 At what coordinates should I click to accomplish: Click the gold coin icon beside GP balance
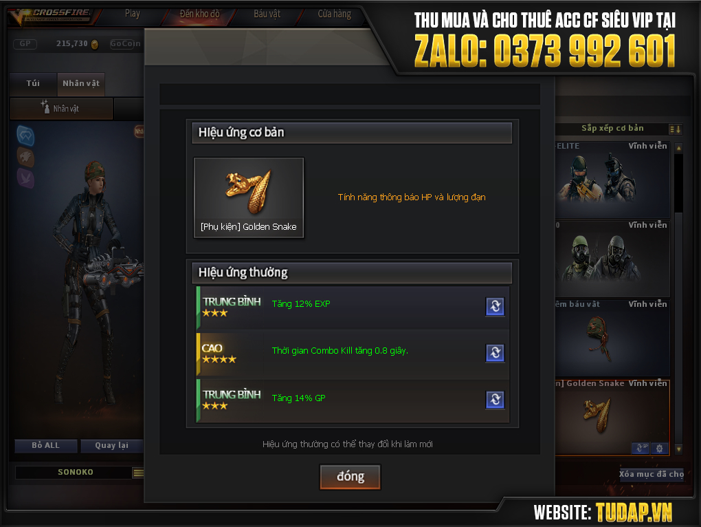point(95,44)
